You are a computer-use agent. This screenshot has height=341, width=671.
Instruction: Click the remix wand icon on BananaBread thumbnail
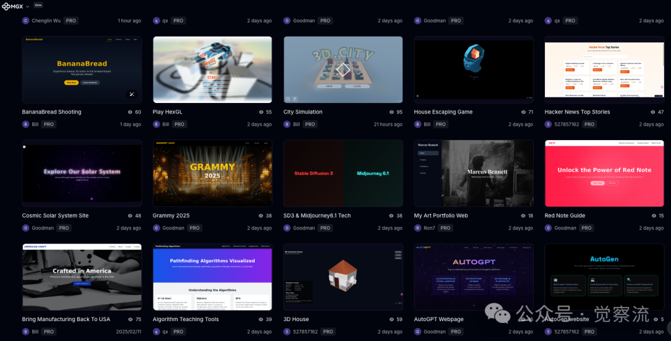(132, 94)
